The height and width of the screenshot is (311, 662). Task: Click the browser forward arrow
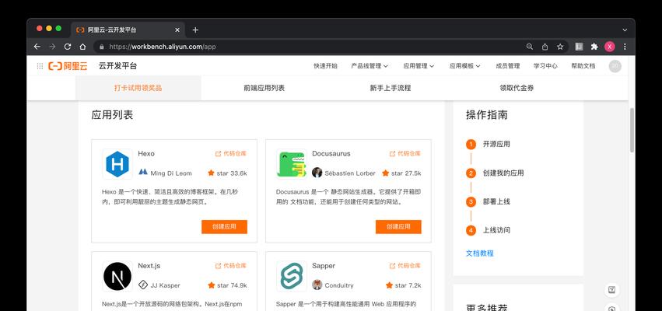pyautogui.click(x=52, y=47)
